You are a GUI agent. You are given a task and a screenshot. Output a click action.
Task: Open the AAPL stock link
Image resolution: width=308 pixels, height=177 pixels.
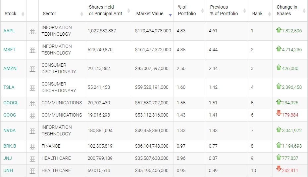pos(9,31)
